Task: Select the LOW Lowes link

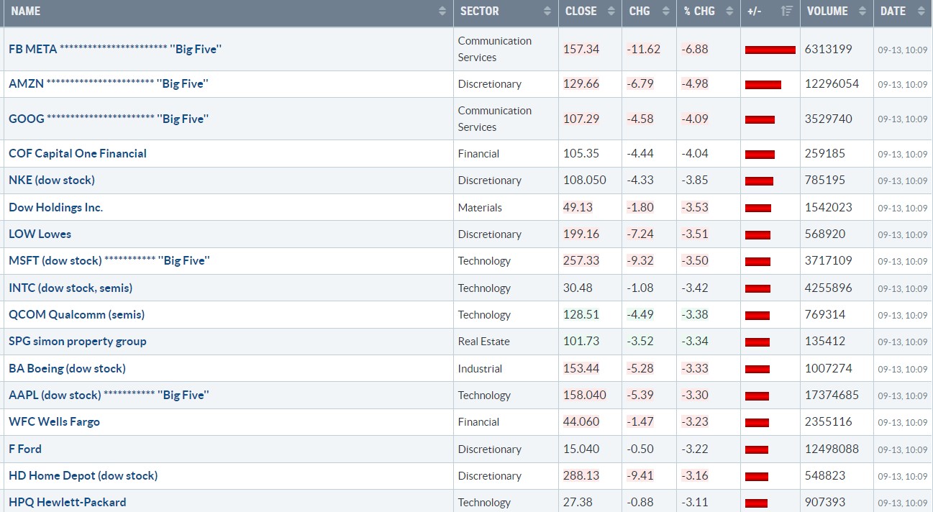Action: pyautogui.click(x=40, y=234)
